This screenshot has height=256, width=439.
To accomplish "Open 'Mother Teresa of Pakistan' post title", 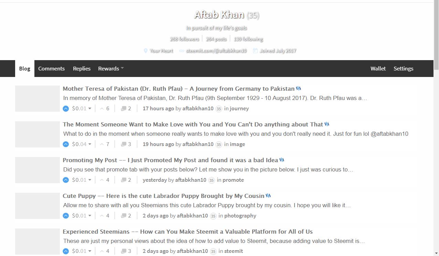I will click(x=179, y=89).
